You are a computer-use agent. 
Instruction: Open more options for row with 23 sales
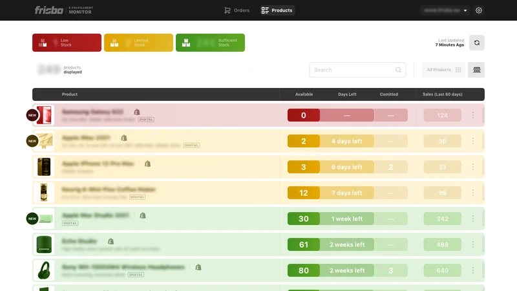pyautogui.click(x=473, y=167)
